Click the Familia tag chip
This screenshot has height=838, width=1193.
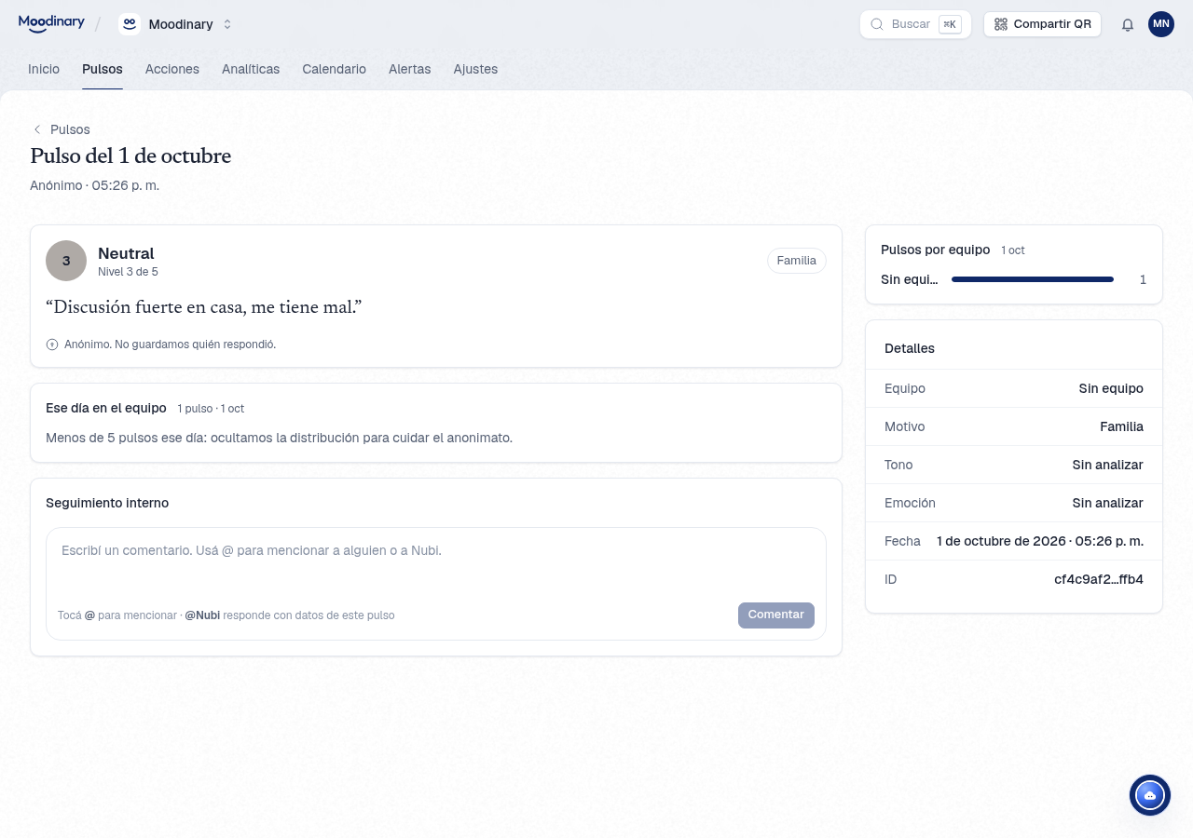click(x=797, y=261)
